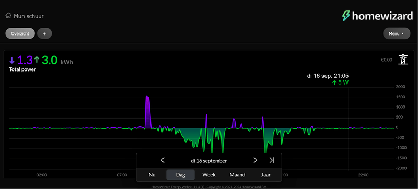
Task: Switch to Maand period view
Action: 237,175
